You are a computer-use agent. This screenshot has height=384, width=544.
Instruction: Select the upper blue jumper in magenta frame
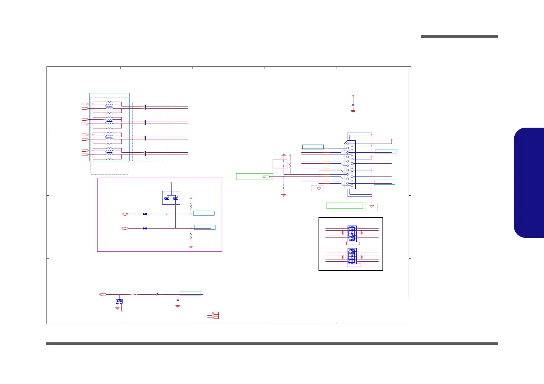[x=145, y=214]
